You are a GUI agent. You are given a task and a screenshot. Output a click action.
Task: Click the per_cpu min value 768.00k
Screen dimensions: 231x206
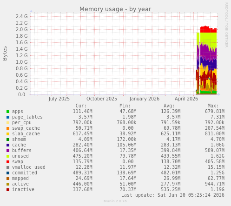click(x=126, y=123)
